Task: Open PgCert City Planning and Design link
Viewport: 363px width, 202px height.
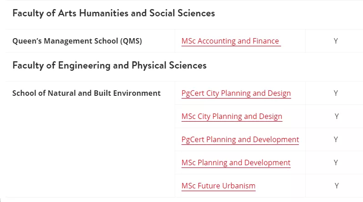Action: [236, 93]
